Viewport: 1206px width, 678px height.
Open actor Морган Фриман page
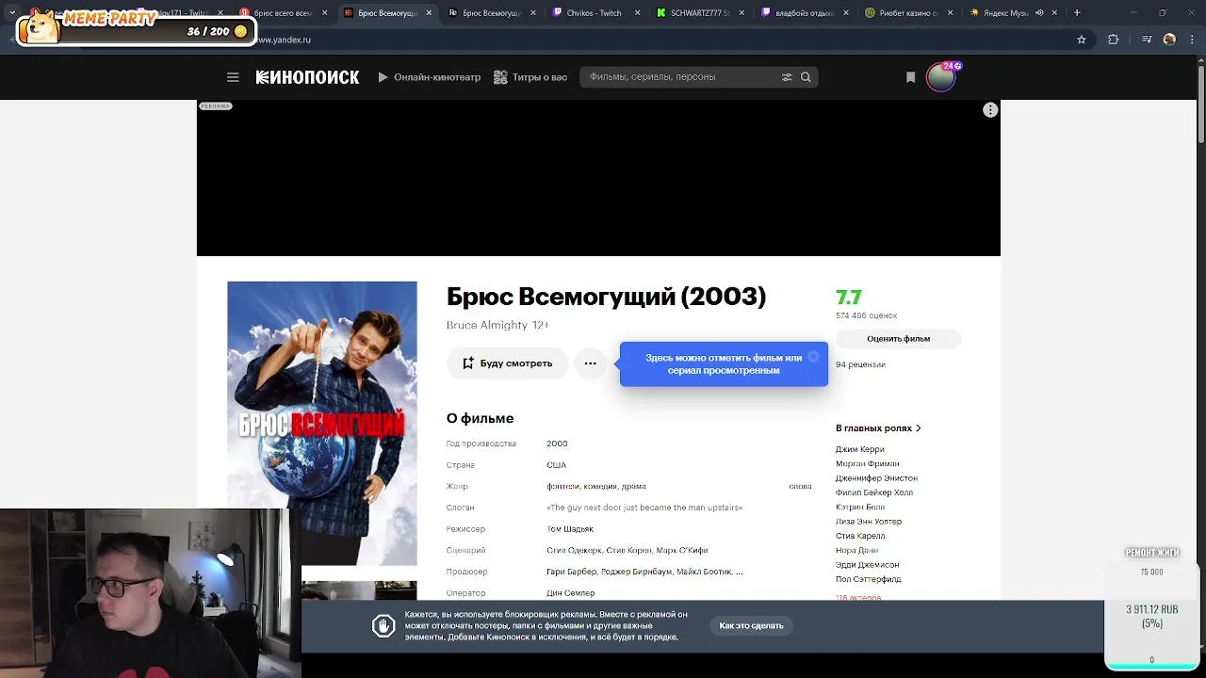(867, 464)
